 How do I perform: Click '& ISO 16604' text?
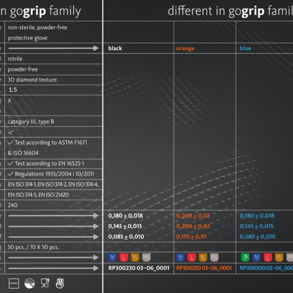click(x=23, y=153)
